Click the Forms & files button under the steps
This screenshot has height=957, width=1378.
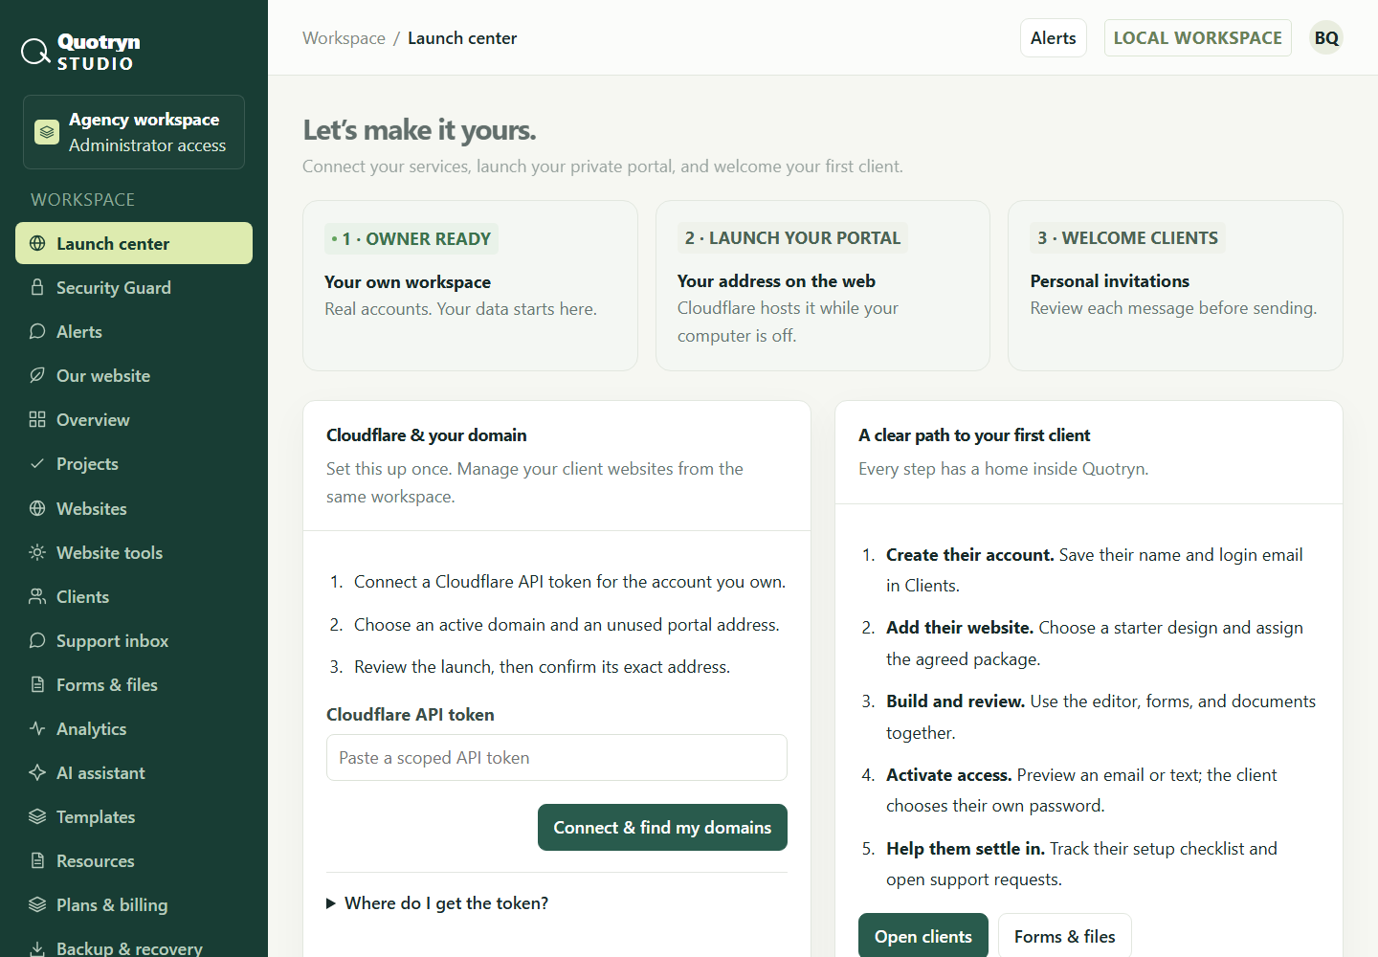tap(1065, 936)
